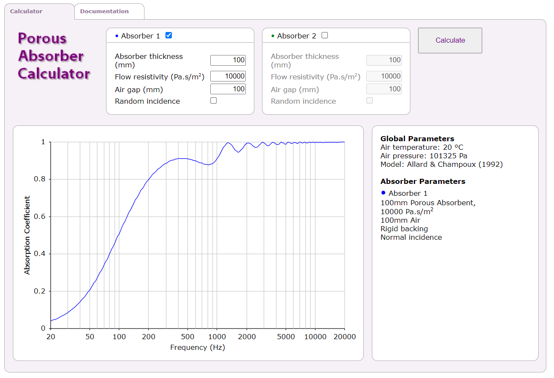Click the Porous Absorber Calculator title
The image size is (554, 378).
pos(54,56)
